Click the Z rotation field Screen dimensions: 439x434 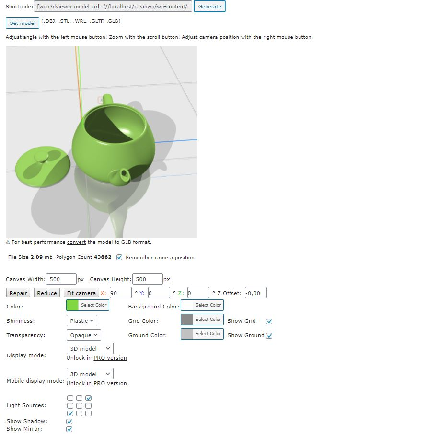click(198, 293)
